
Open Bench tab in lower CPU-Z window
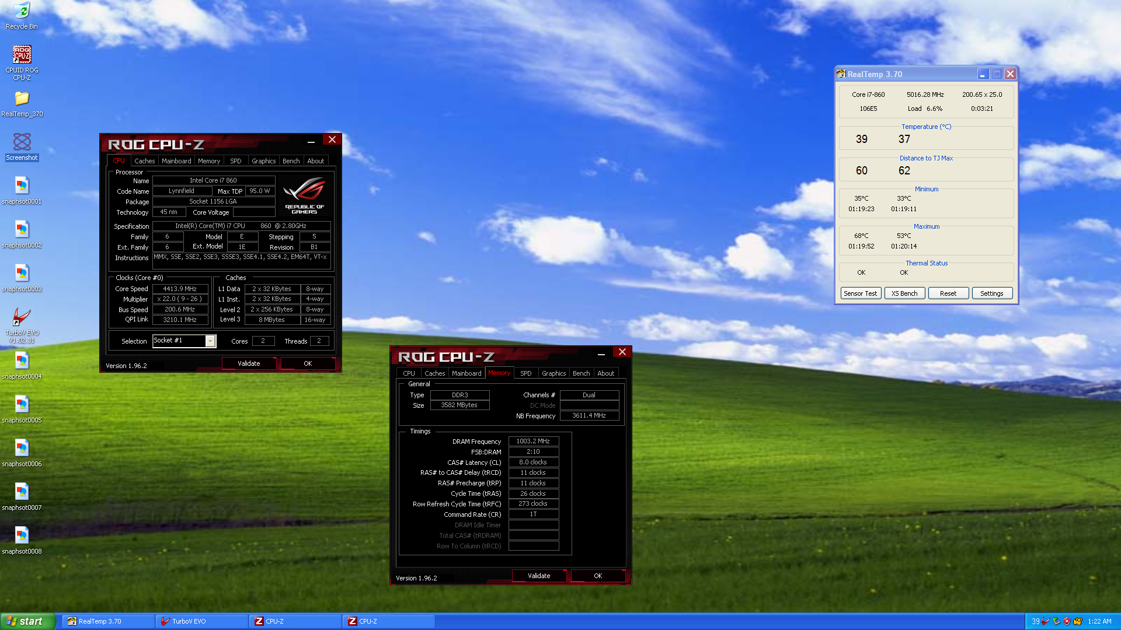pos(581,373)
